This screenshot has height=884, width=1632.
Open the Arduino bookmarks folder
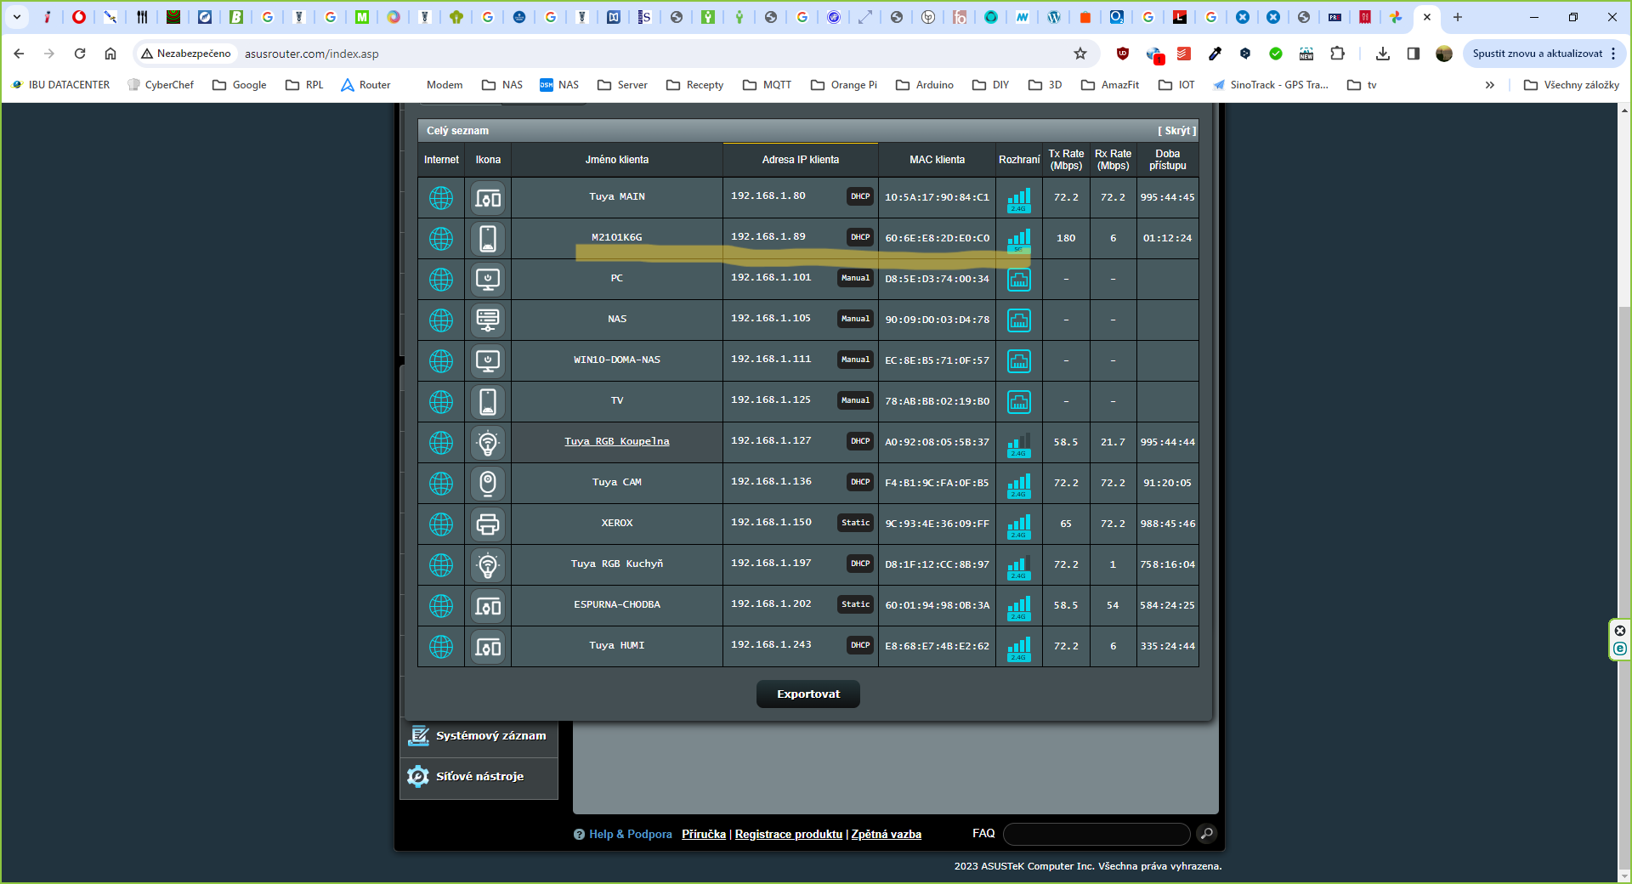pos(925,85)
